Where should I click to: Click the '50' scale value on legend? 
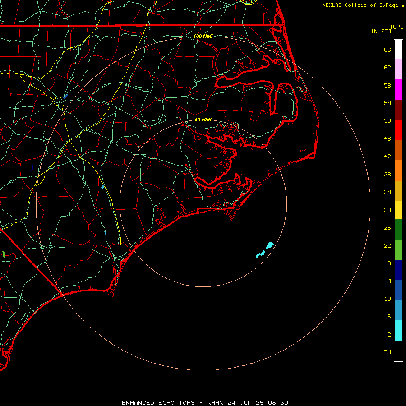point(388,121)
